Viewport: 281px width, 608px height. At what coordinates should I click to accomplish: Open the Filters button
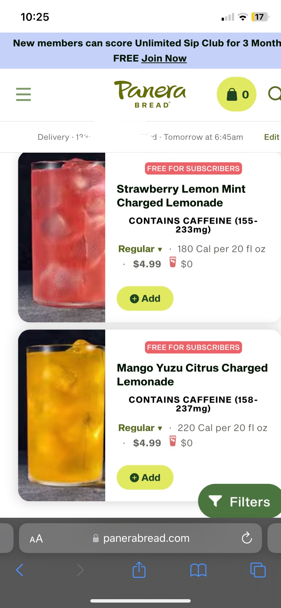pos(240,501)
